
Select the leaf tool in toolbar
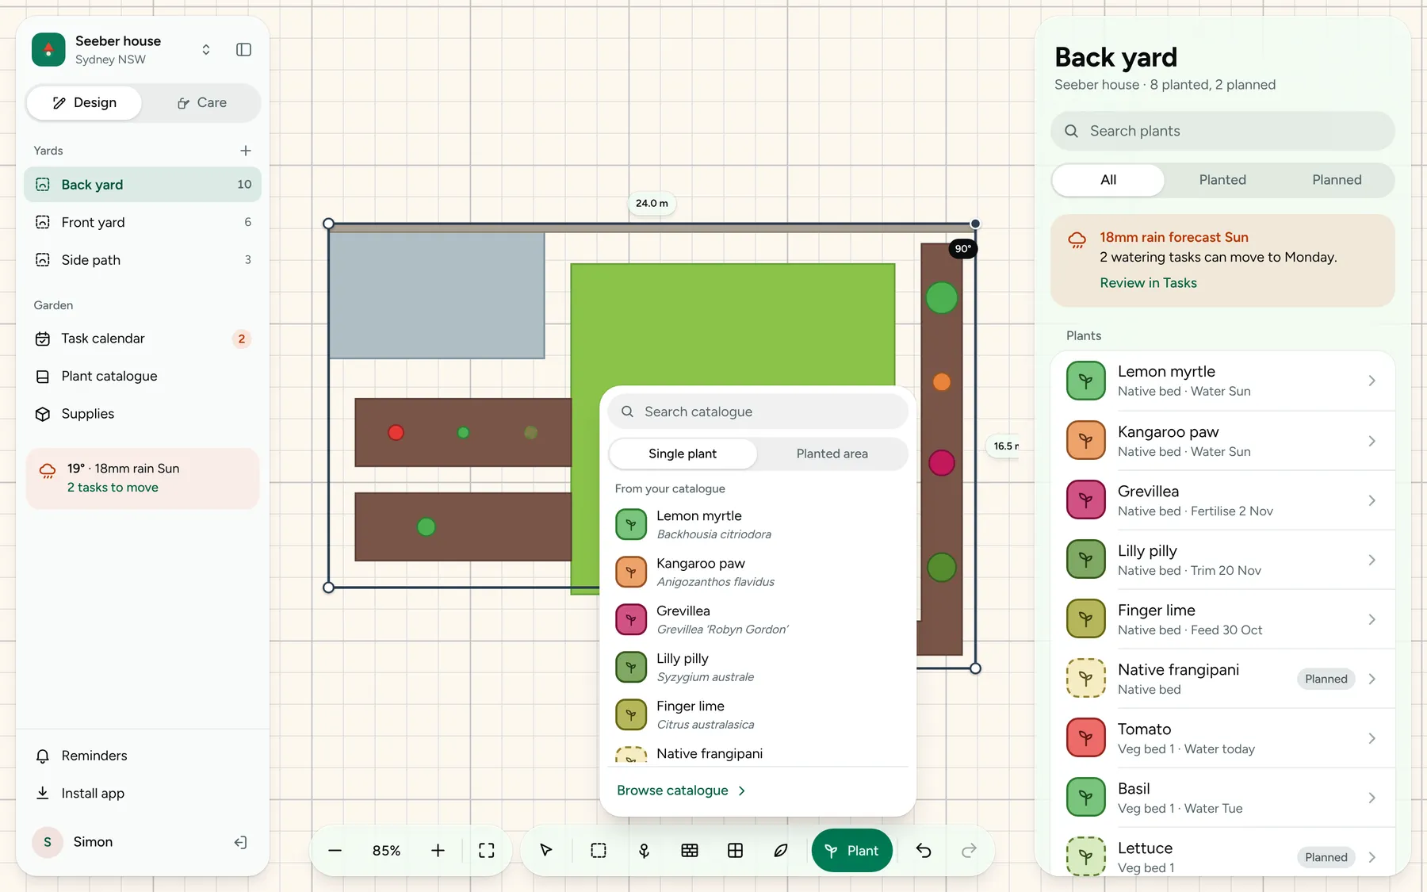(x=781, y=850)
